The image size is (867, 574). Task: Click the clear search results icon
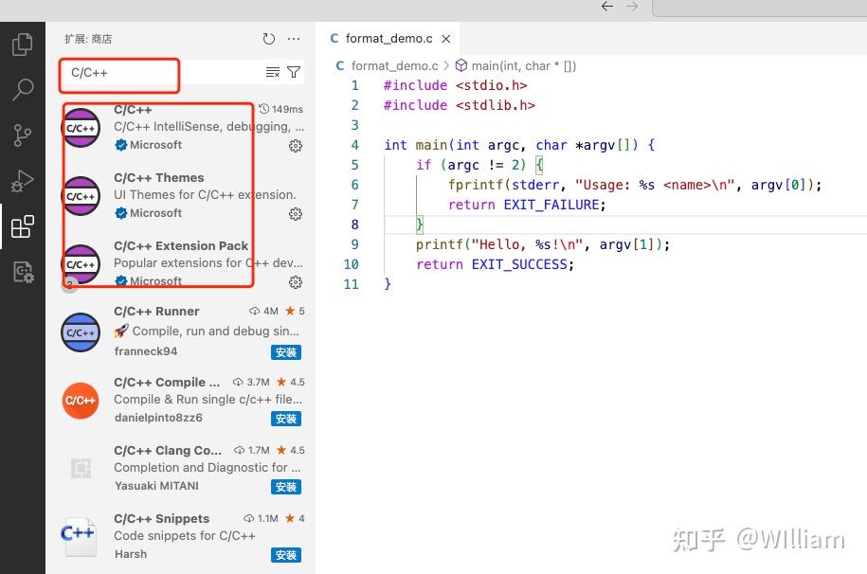point(271,72)
